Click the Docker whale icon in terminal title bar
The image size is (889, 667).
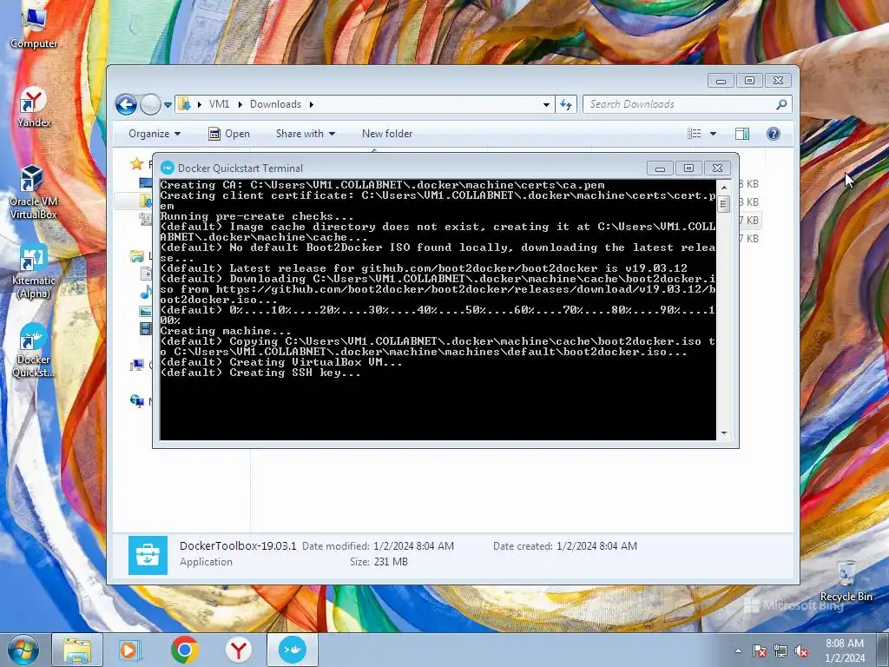tap(168, 168)
